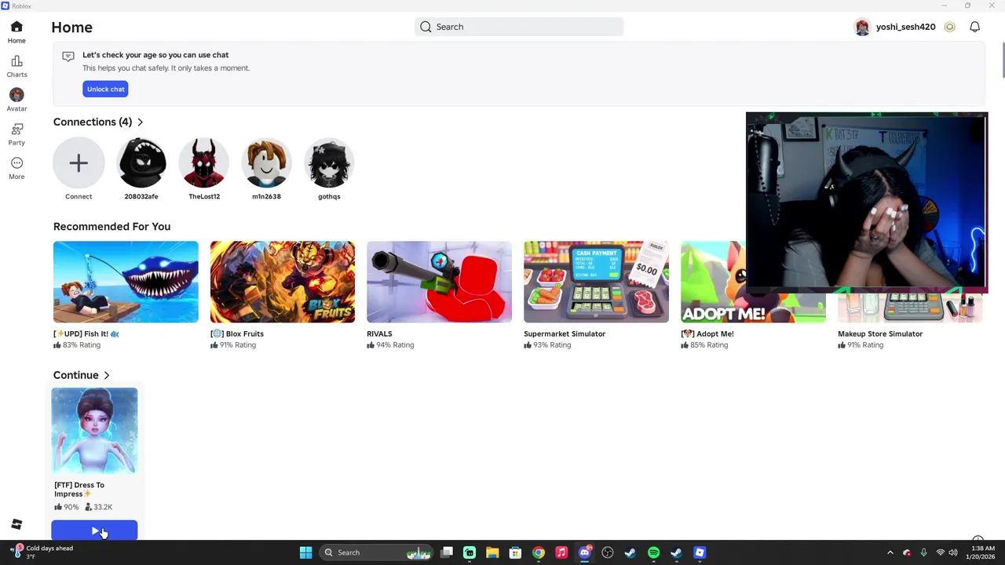
Task: Open the Wi-Fi network tray icon
Action: 940,552
